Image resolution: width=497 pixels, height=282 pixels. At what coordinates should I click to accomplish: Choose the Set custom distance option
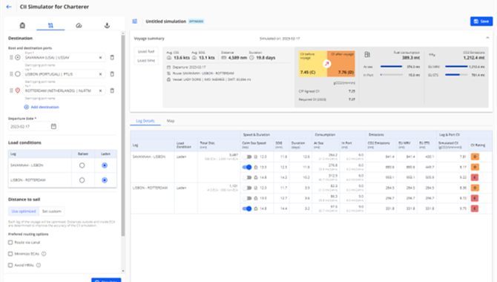[x=52, y=211]
